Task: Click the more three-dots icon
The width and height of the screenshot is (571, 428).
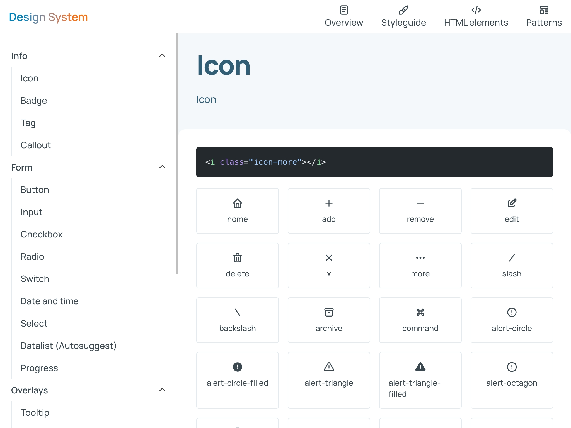Action: click(x=420, y=258)
